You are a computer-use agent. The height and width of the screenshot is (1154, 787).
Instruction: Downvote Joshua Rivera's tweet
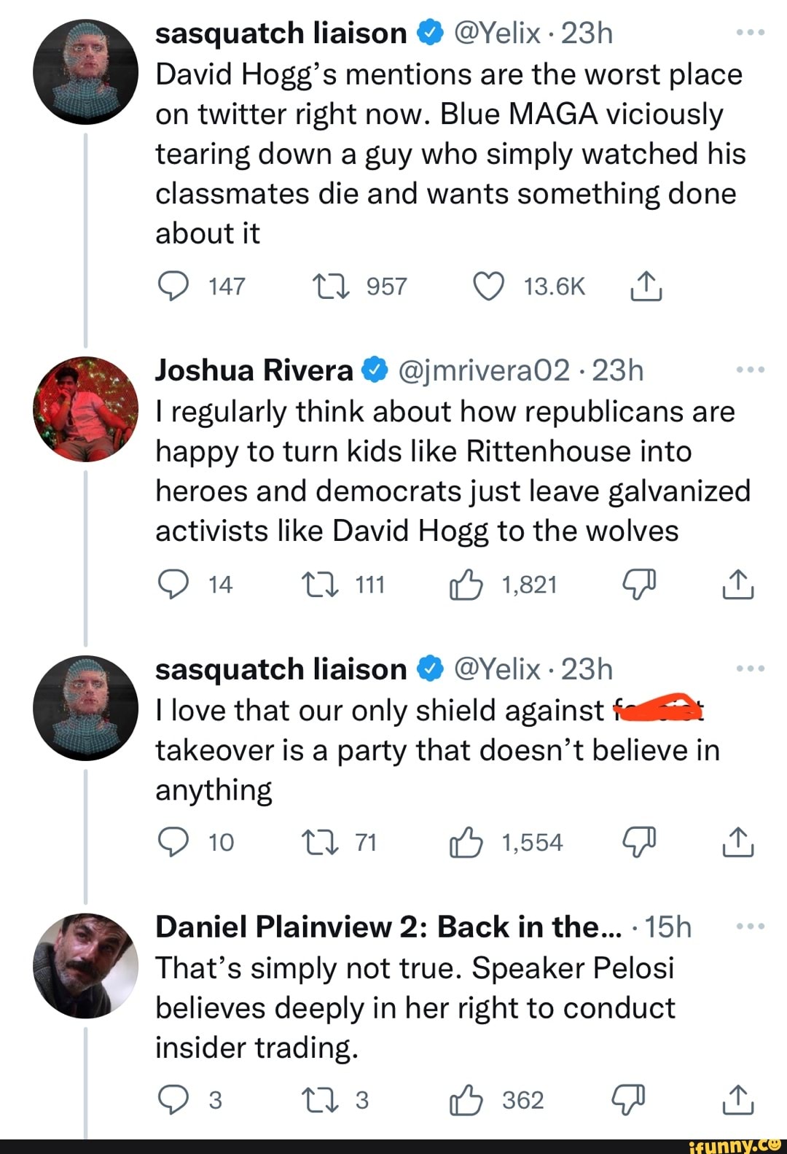pos(639,585)
